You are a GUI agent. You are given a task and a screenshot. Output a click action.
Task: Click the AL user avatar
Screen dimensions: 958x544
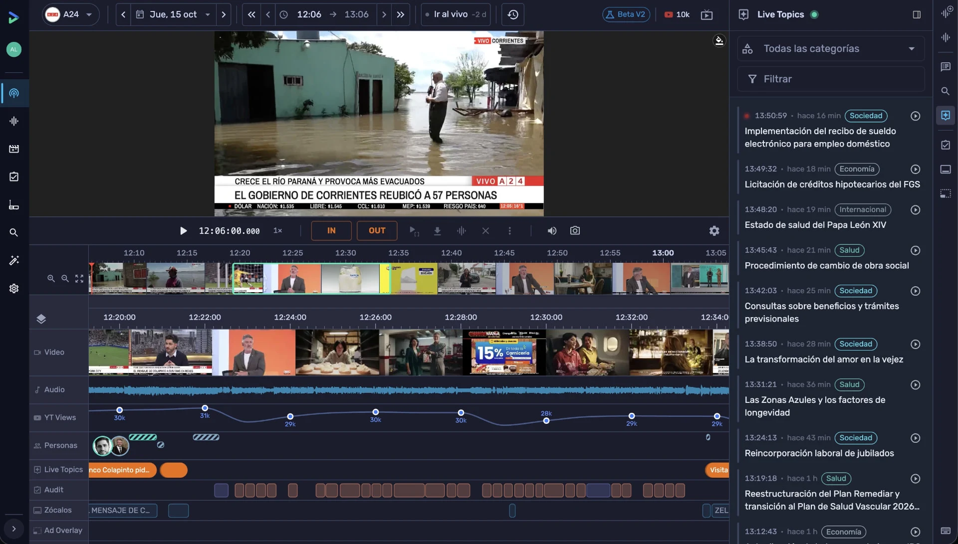tap(14, 49)
